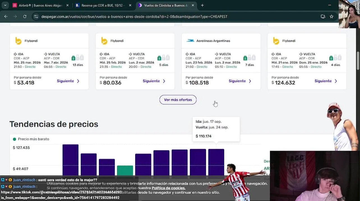Click the $ 110.174 tooltip price
360x201 pixels.
[204, 136]
